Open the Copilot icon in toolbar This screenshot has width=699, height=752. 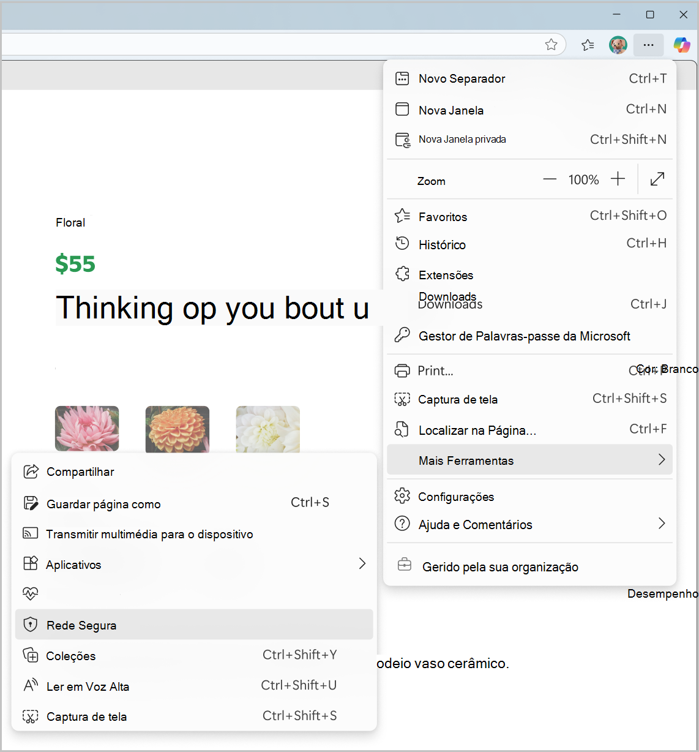[682, 45]
